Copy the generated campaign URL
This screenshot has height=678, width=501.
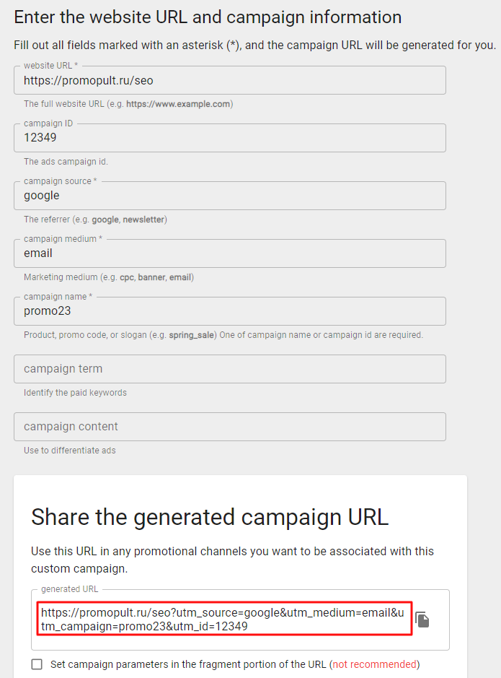click(x=422, y=620)
